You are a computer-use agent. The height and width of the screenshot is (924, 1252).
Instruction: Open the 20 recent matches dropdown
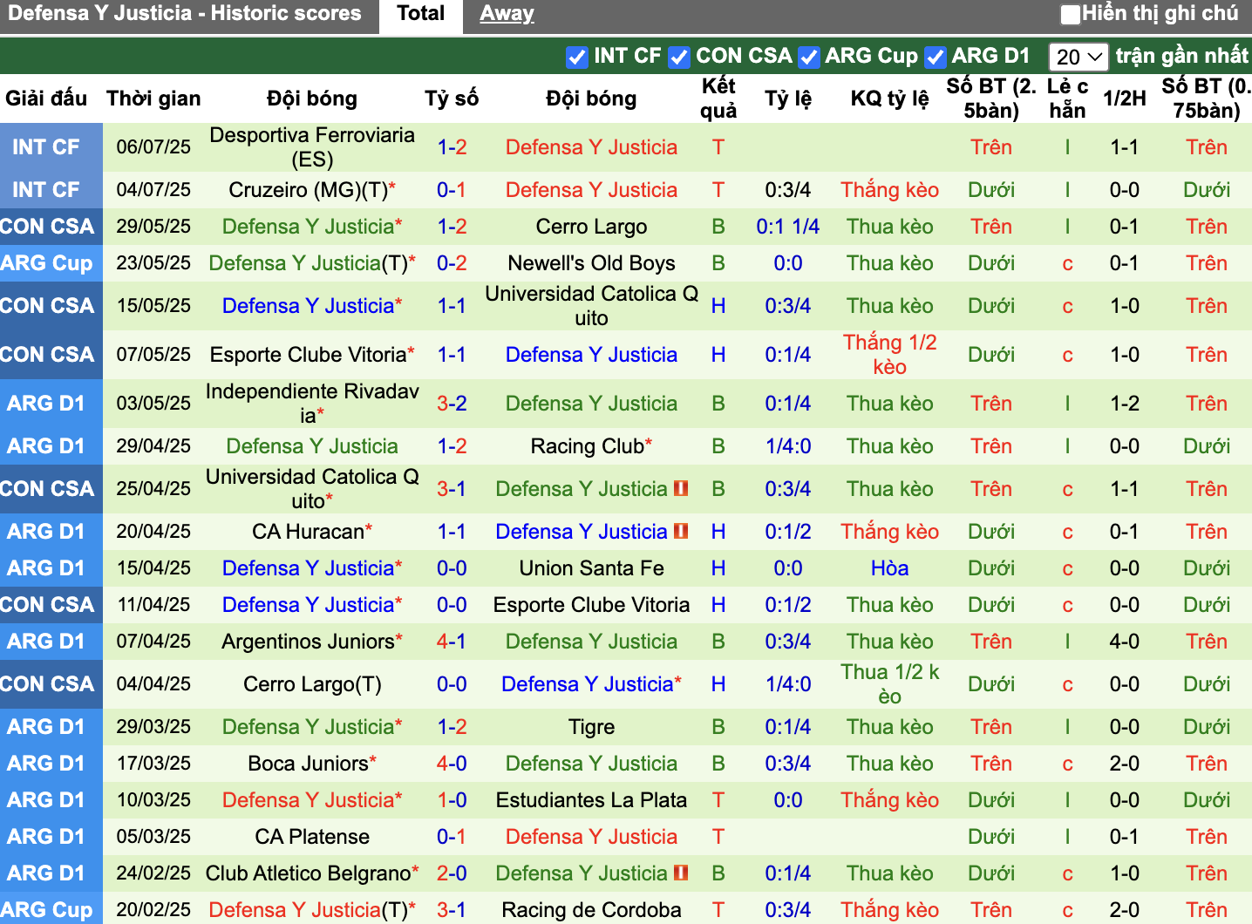(x=1078, y=57)
